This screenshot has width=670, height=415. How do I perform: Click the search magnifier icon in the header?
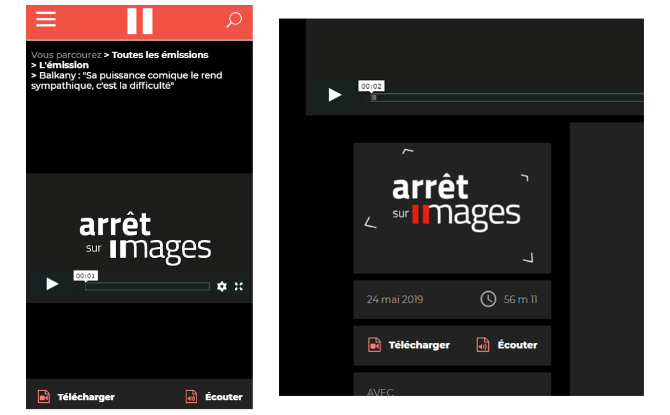point(234,20)
